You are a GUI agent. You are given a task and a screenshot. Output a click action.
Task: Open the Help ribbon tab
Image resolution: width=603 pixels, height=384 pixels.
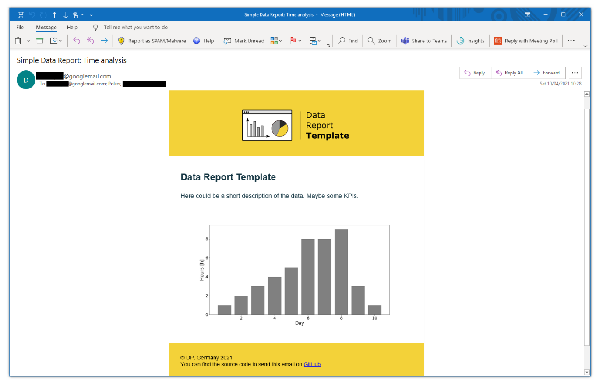72,27
